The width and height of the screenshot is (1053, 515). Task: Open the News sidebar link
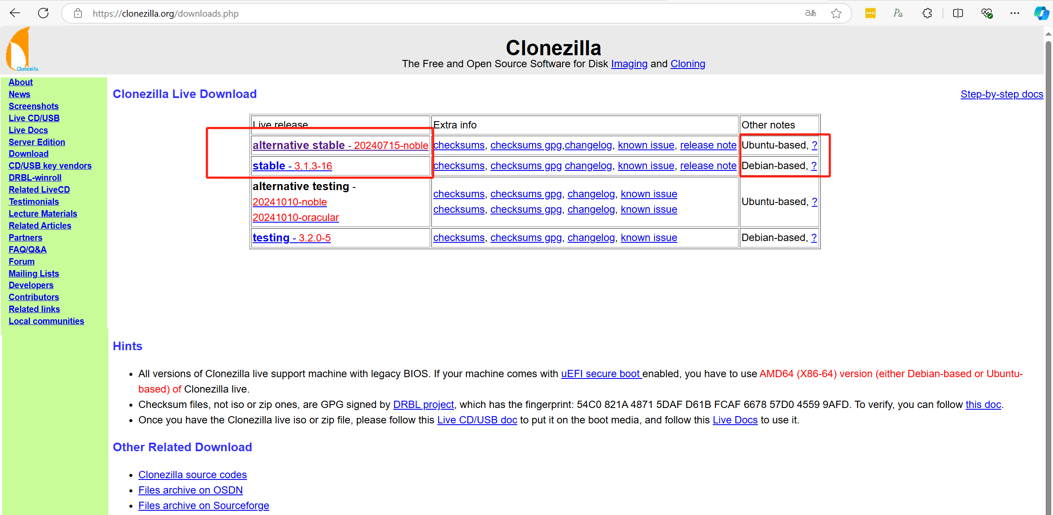pos(19,94)
